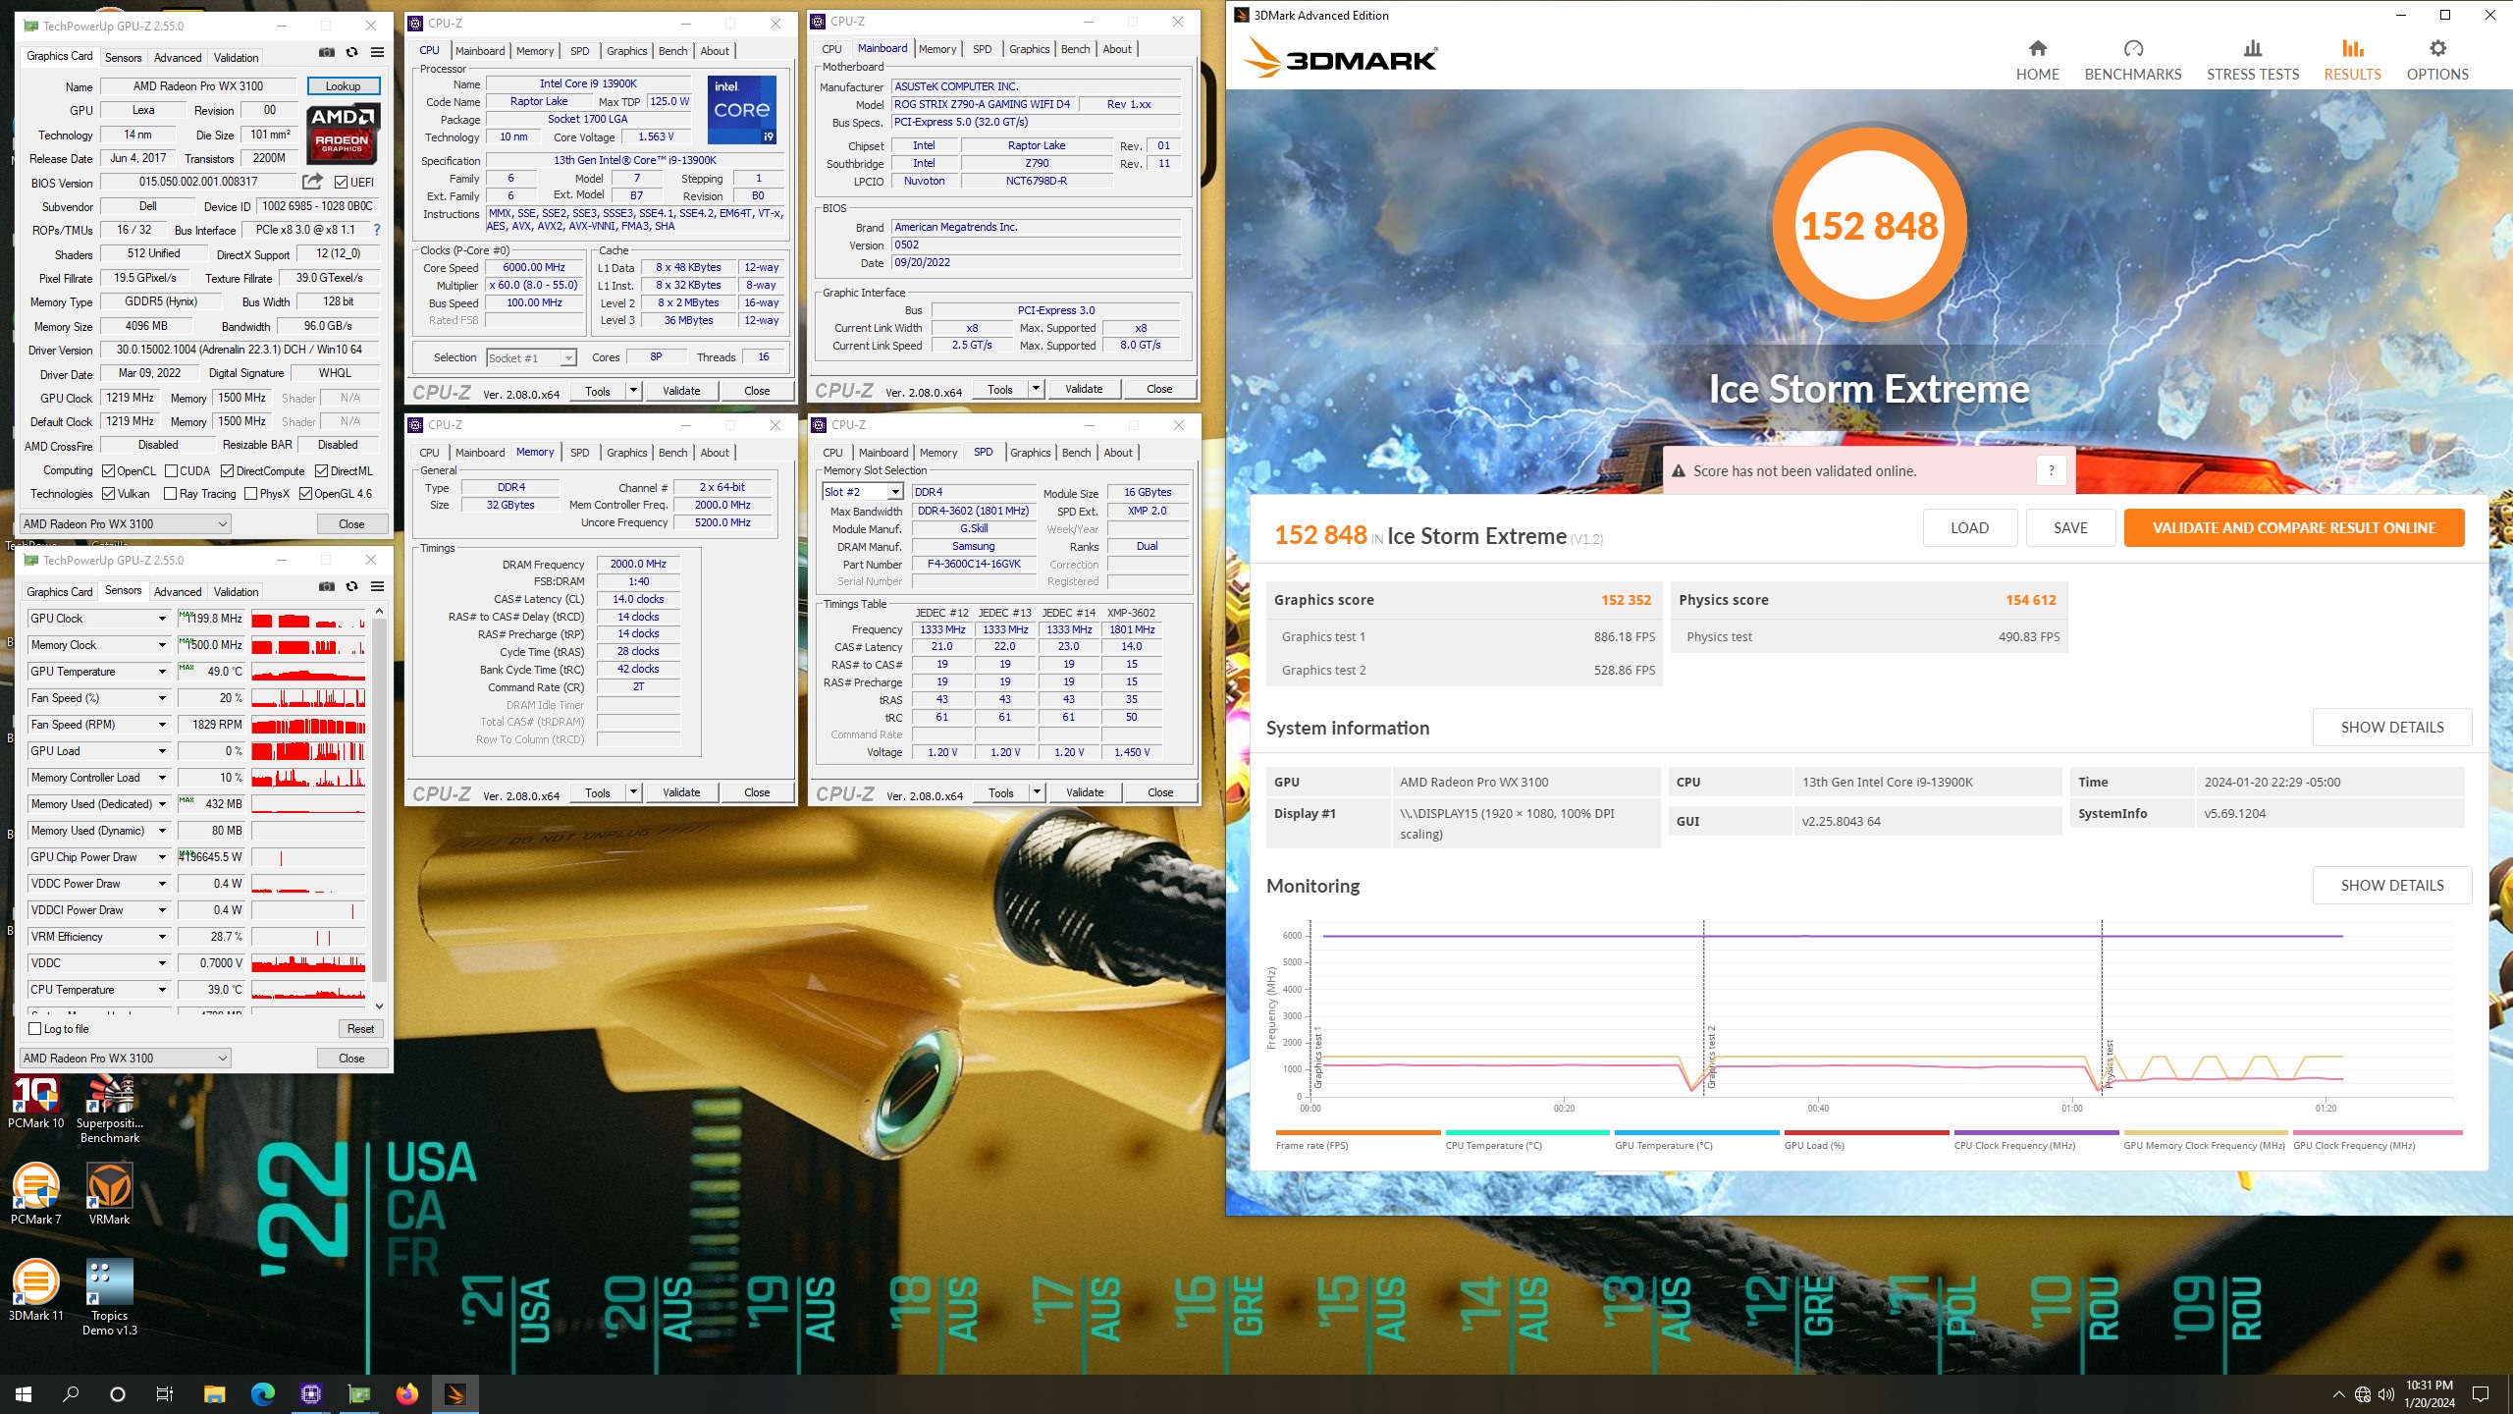Viewport: 2513px width, 1414px height.
Task: Toggle the PhysX checkbox
Action: pos(250,493)
